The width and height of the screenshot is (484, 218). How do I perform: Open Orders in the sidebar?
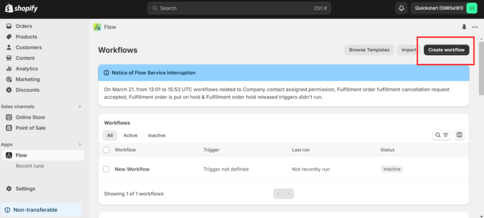[x=24, y=26]
